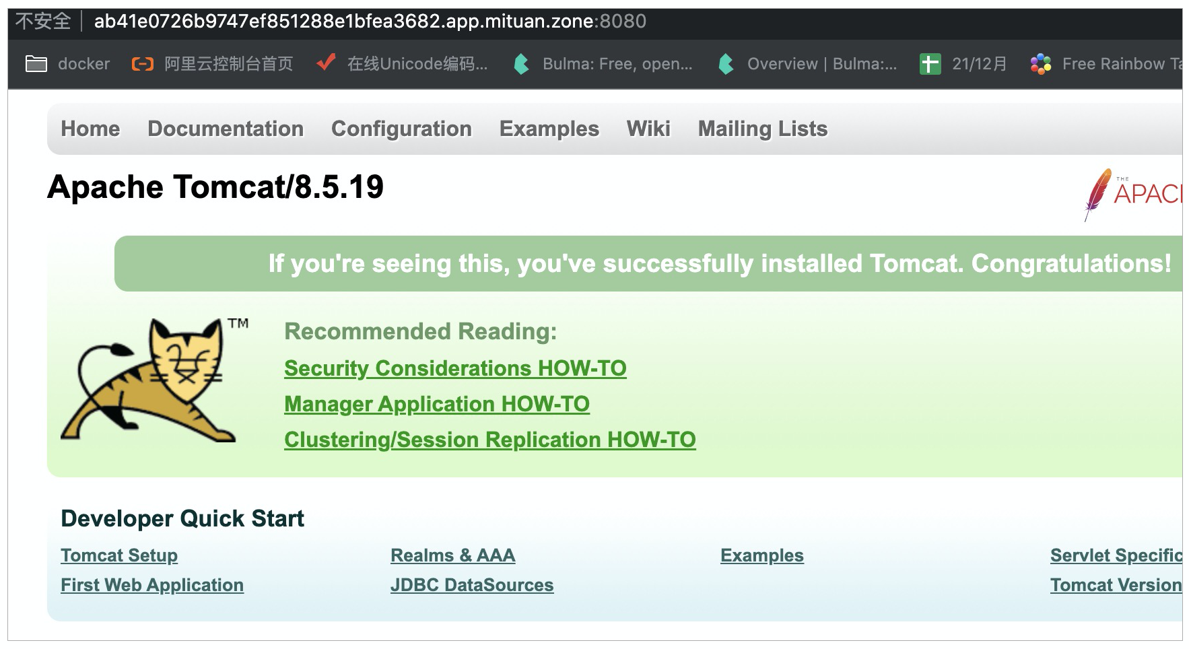1189x649 pixels.
Task: Click the URL in the address bar
Action: [x=370, y=22]
